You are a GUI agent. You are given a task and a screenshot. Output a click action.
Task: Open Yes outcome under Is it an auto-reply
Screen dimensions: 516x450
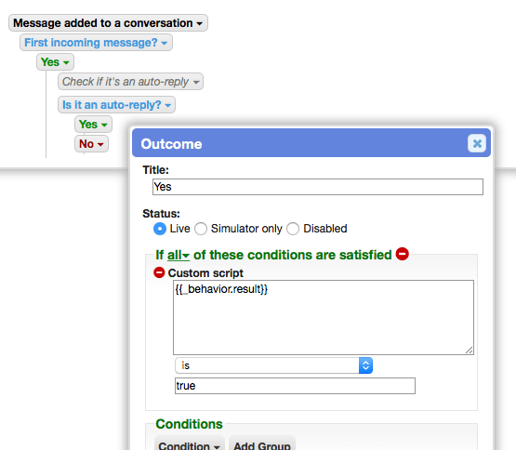point(94,125)
